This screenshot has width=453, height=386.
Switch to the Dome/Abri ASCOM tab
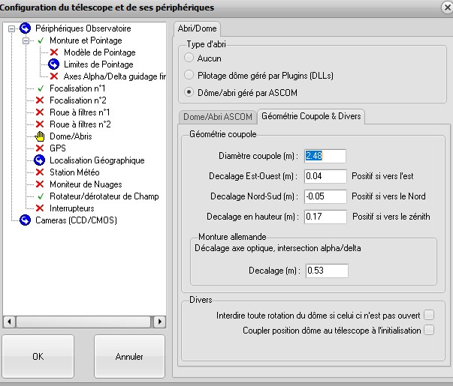tap(216, 116)
